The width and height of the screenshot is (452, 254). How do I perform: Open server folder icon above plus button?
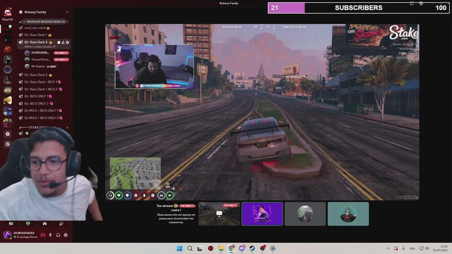pos(8,123)
